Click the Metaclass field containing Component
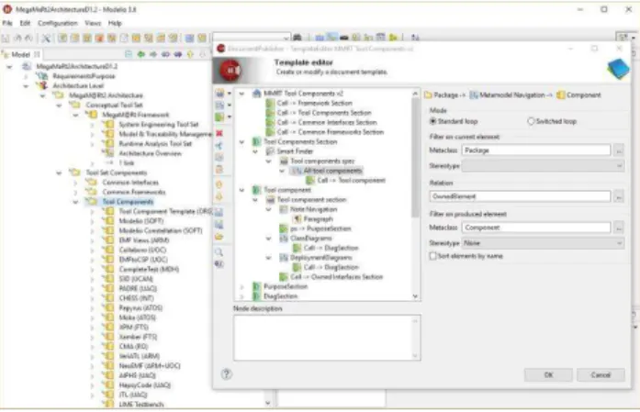This screenshot has width=640, height=412. tap(536, 228)
